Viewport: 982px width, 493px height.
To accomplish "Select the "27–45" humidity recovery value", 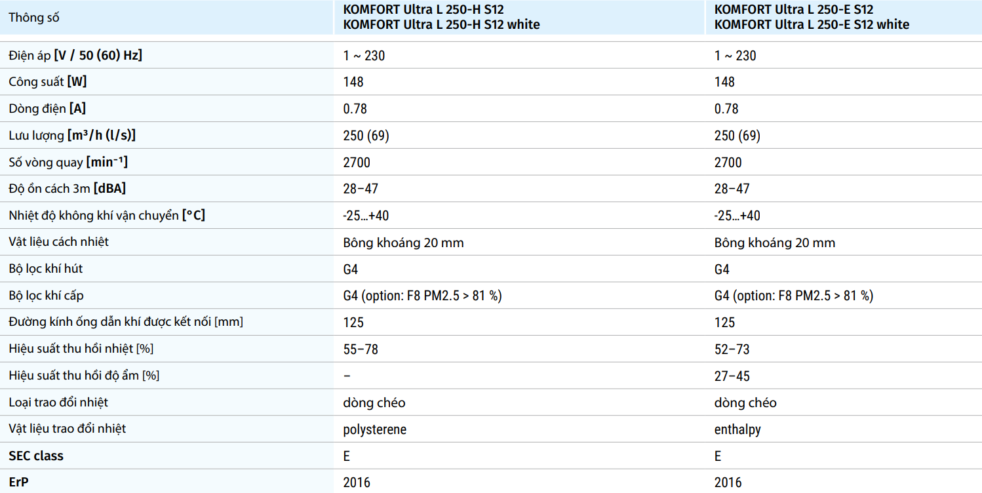I will (732, 376).
